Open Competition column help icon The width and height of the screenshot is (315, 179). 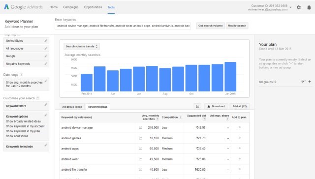(180, 118)
